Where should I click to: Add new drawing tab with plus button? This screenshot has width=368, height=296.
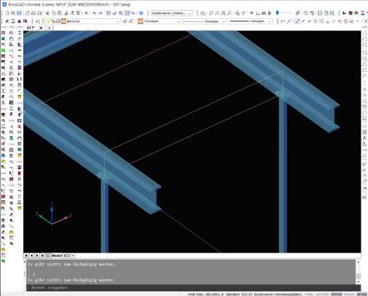[x=49, y=28]
